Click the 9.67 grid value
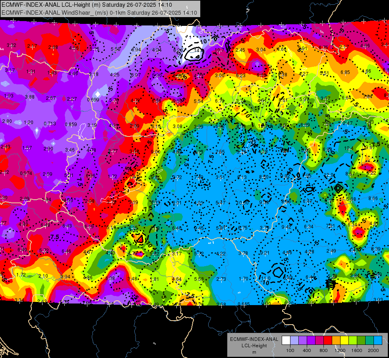Screen dimensions: 389x358 click(x=370, y=147)
